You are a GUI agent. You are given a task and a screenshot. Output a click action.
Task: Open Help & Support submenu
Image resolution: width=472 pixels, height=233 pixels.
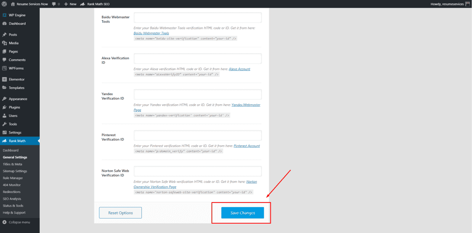click(14, 213)
